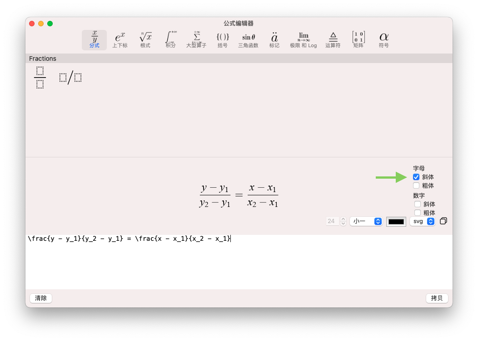
Task: Open the 小一 font size dropdown
Action: tap(366, 221)
